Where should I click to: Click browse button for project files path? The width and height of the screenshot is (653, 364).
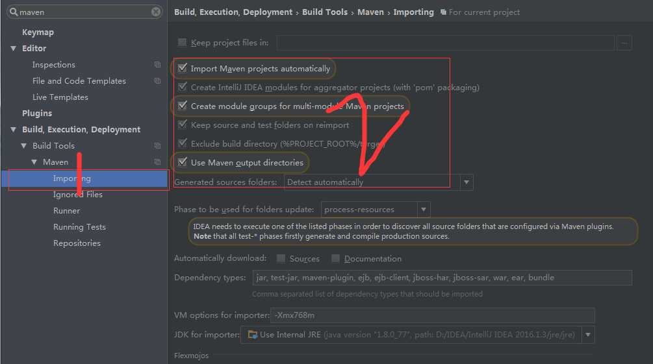point(624,42)
